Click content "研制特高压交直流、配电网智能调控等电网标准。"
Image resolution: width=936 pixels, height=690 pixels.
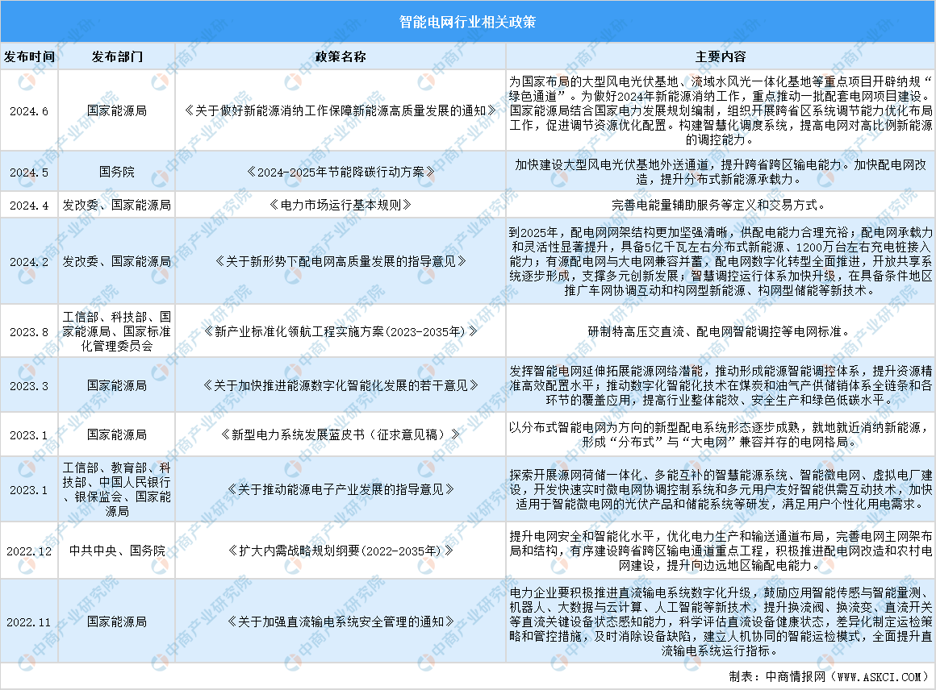click(721, 331)
